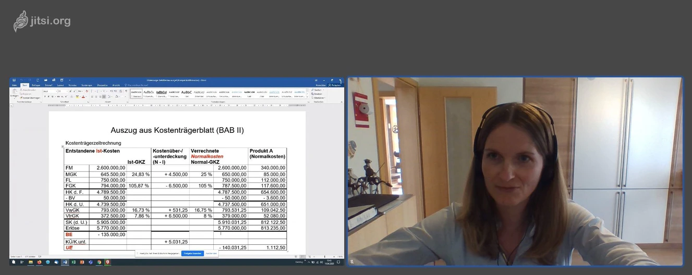Switch to the Layout ribbon tab
Viewport: 692px width, 275px height.
click(x=60, y=85)
